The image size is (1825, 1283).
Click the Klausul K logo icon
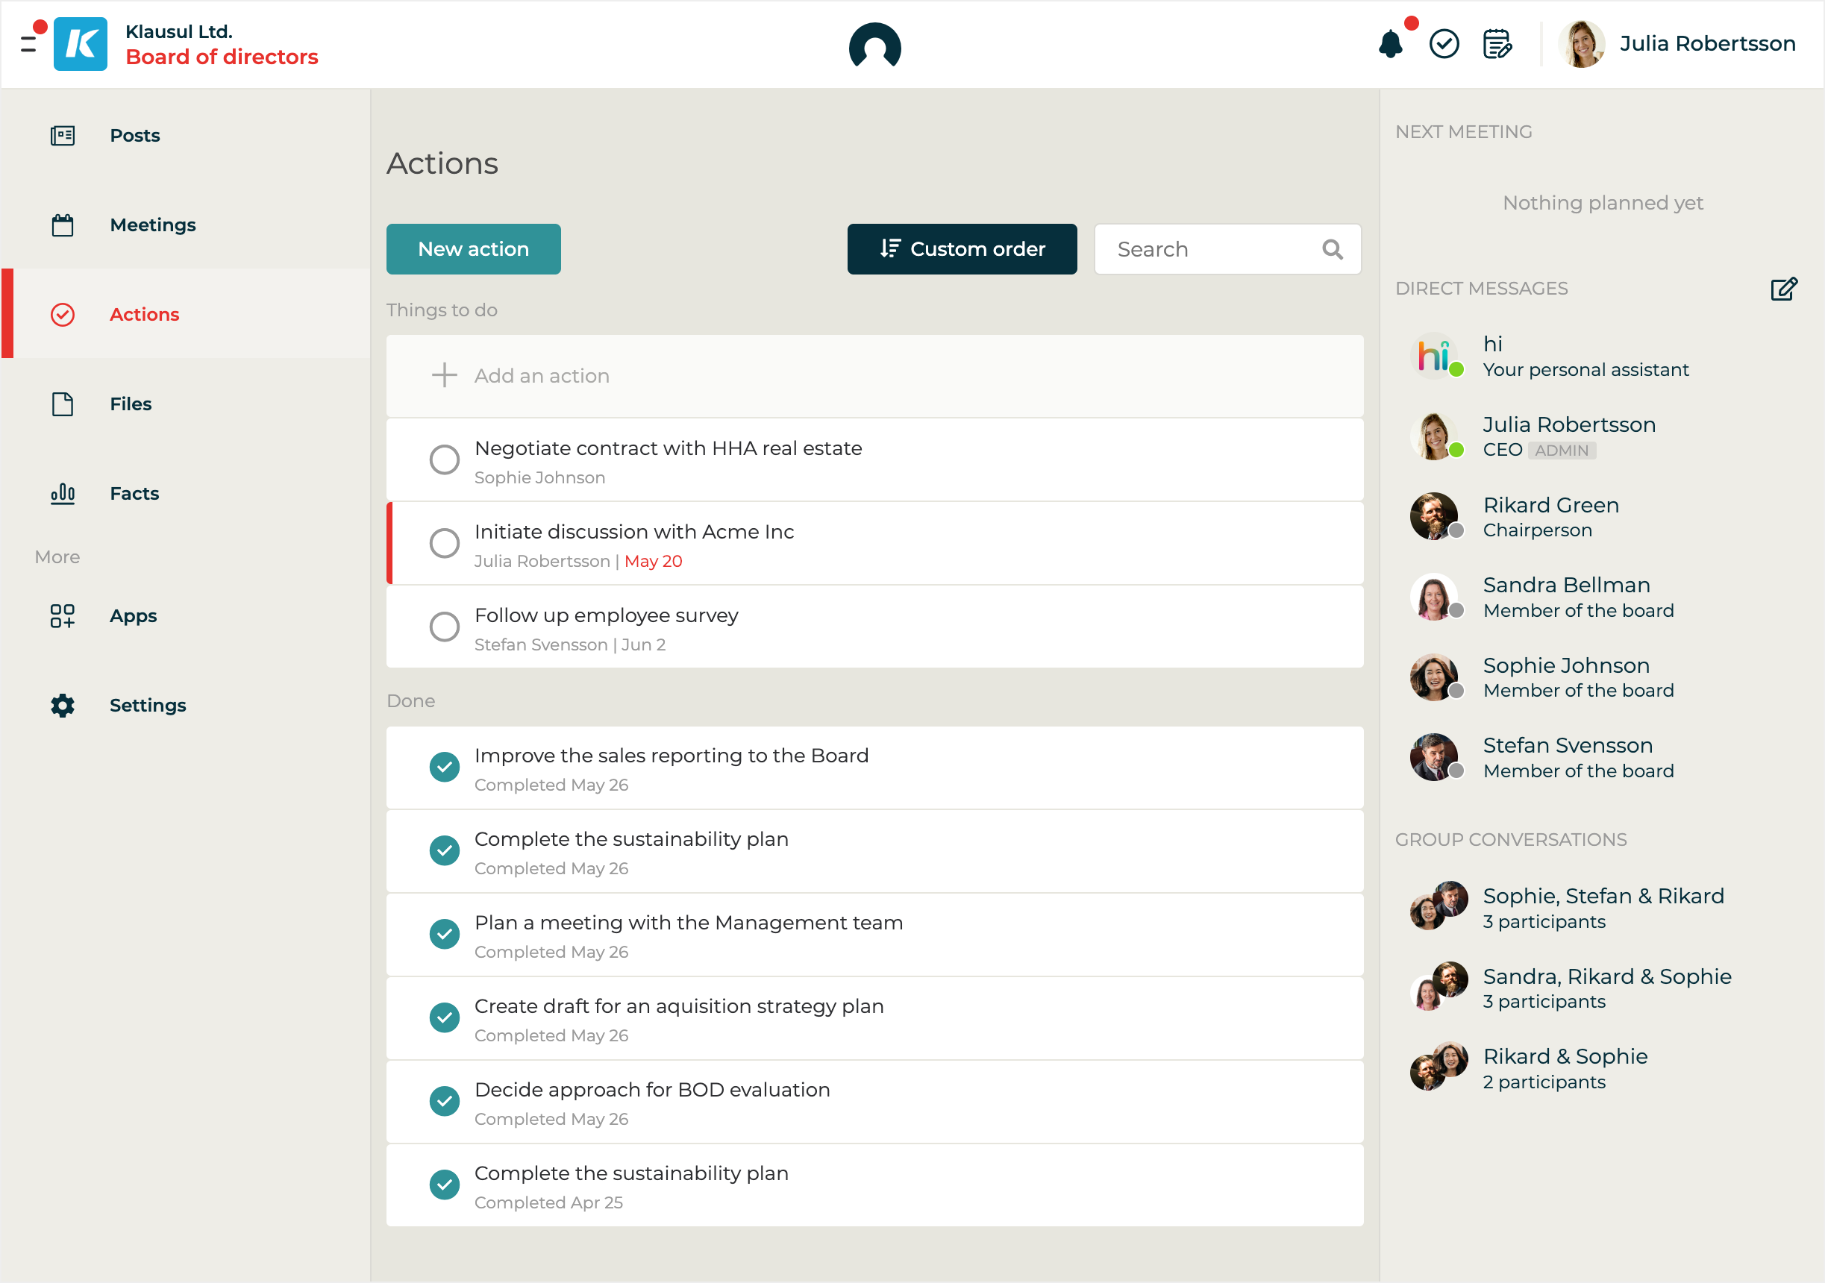click(81, 44)
